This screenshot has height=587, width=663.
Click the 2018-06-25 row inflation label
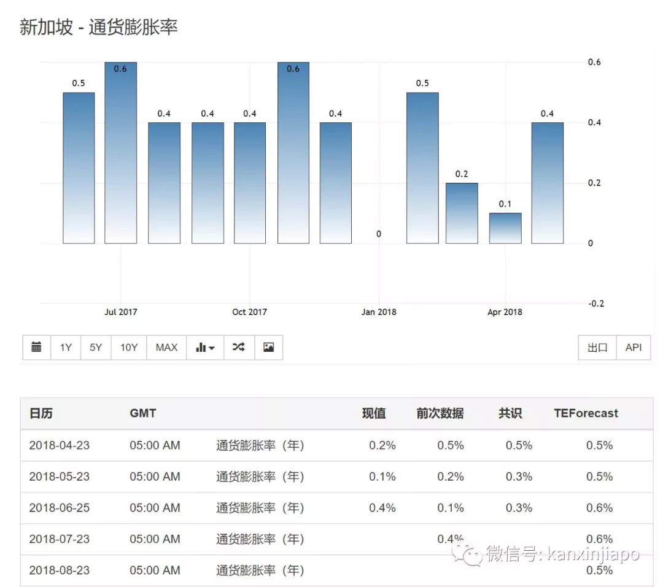pos(260,508)
